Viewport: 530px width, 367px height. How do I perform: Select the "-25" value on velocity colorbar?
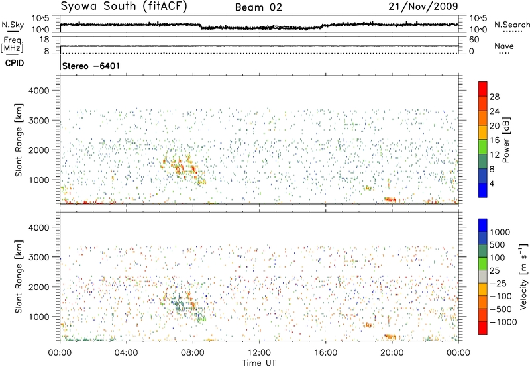[498, 284]
